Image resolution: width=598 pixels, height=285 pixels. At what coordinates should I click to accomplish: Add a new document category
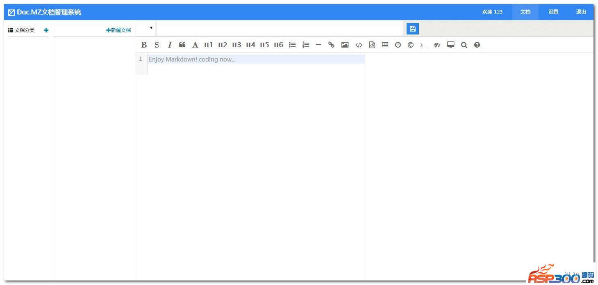[x=46, y=30]
